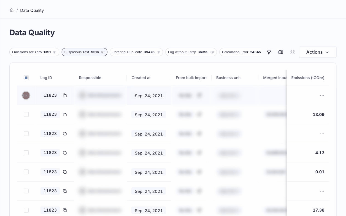Open the Actions dropdown

[x=318, y=52]
